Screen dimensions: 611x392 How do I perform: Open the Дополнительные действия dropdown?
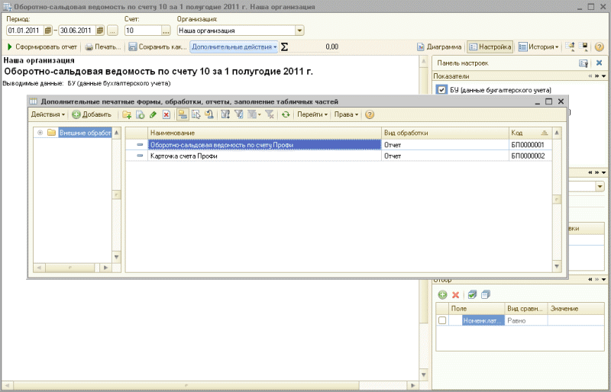(234, 47)
